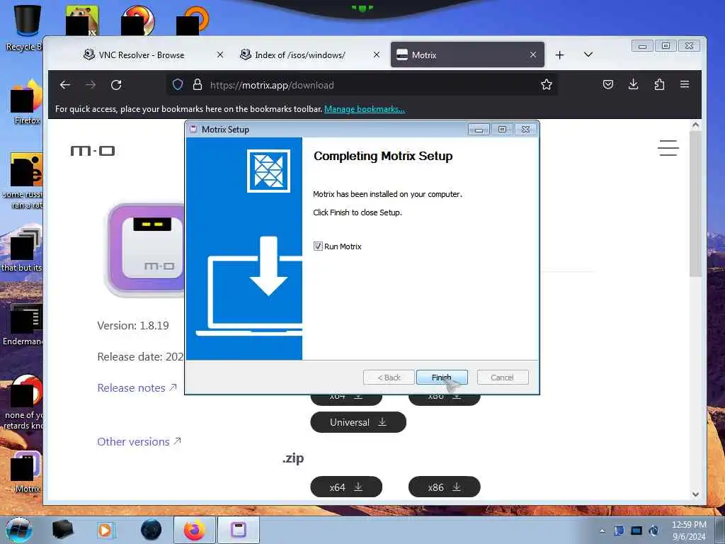Click the taskbar clock showing 12:59 PM
Screen dimensions: 725x544
click(x=689, y=531)
